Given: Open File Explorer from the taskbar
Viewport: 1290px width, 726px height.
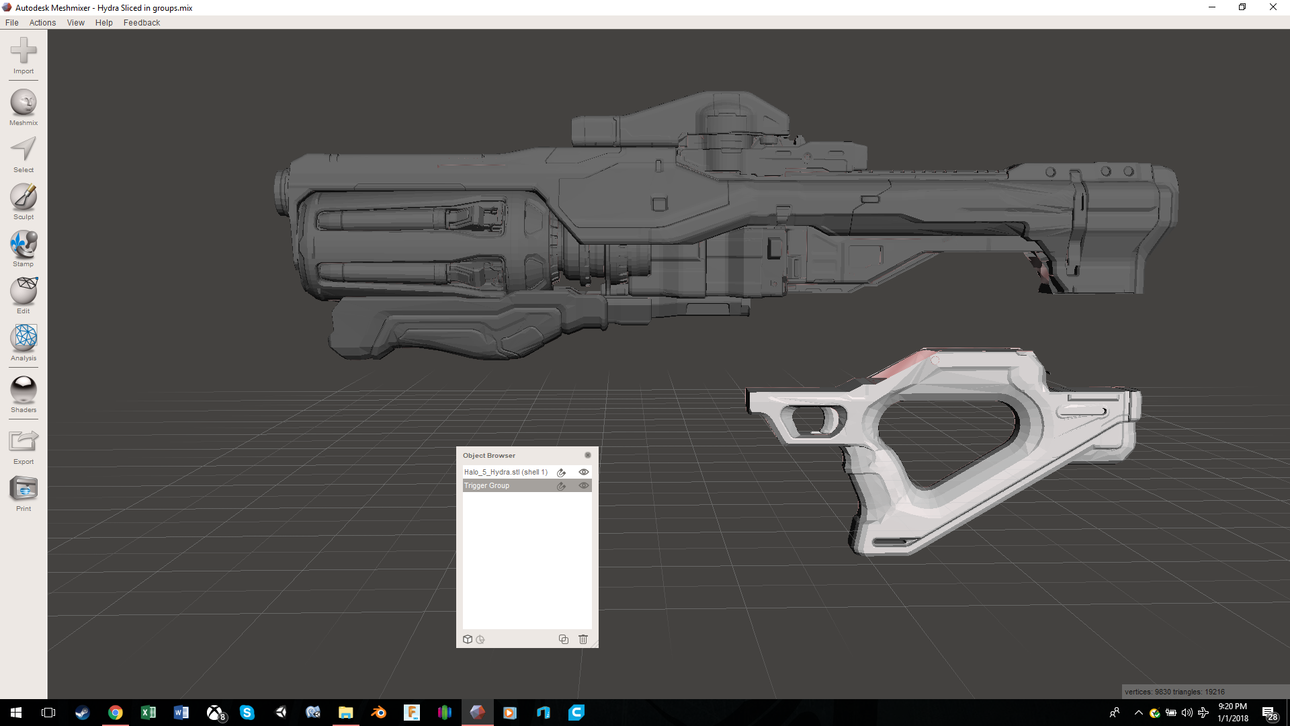Looking at the screenshot, I should [346, 713].
